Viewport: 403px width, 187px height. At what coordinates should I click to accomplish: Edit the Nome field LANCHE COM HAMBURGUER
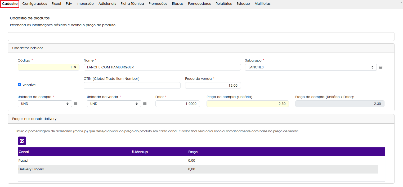pos(162,67)
